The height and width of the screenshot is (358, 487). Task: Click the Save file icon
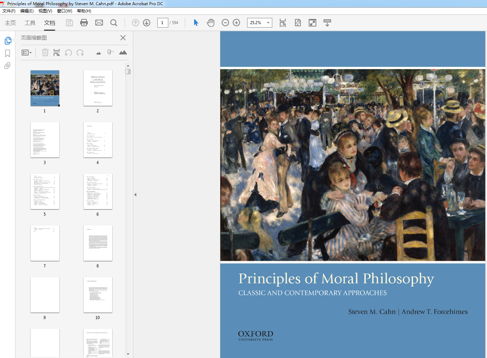point(70,23)
